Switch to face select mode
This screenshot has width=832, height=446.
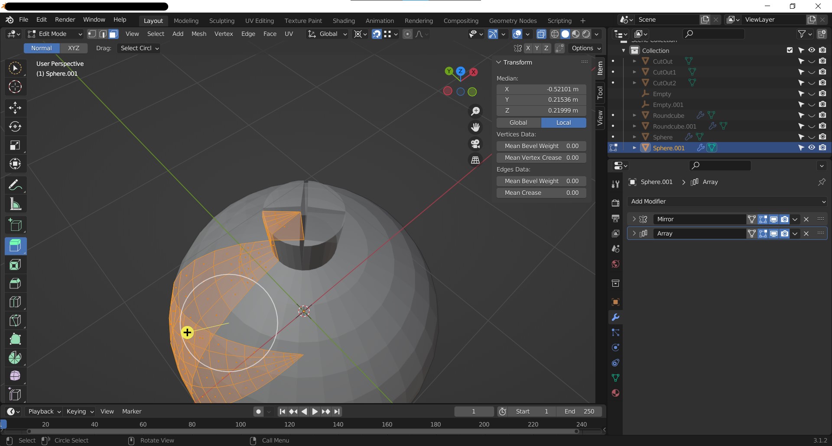pyautogui.click(x=114, y=34)
